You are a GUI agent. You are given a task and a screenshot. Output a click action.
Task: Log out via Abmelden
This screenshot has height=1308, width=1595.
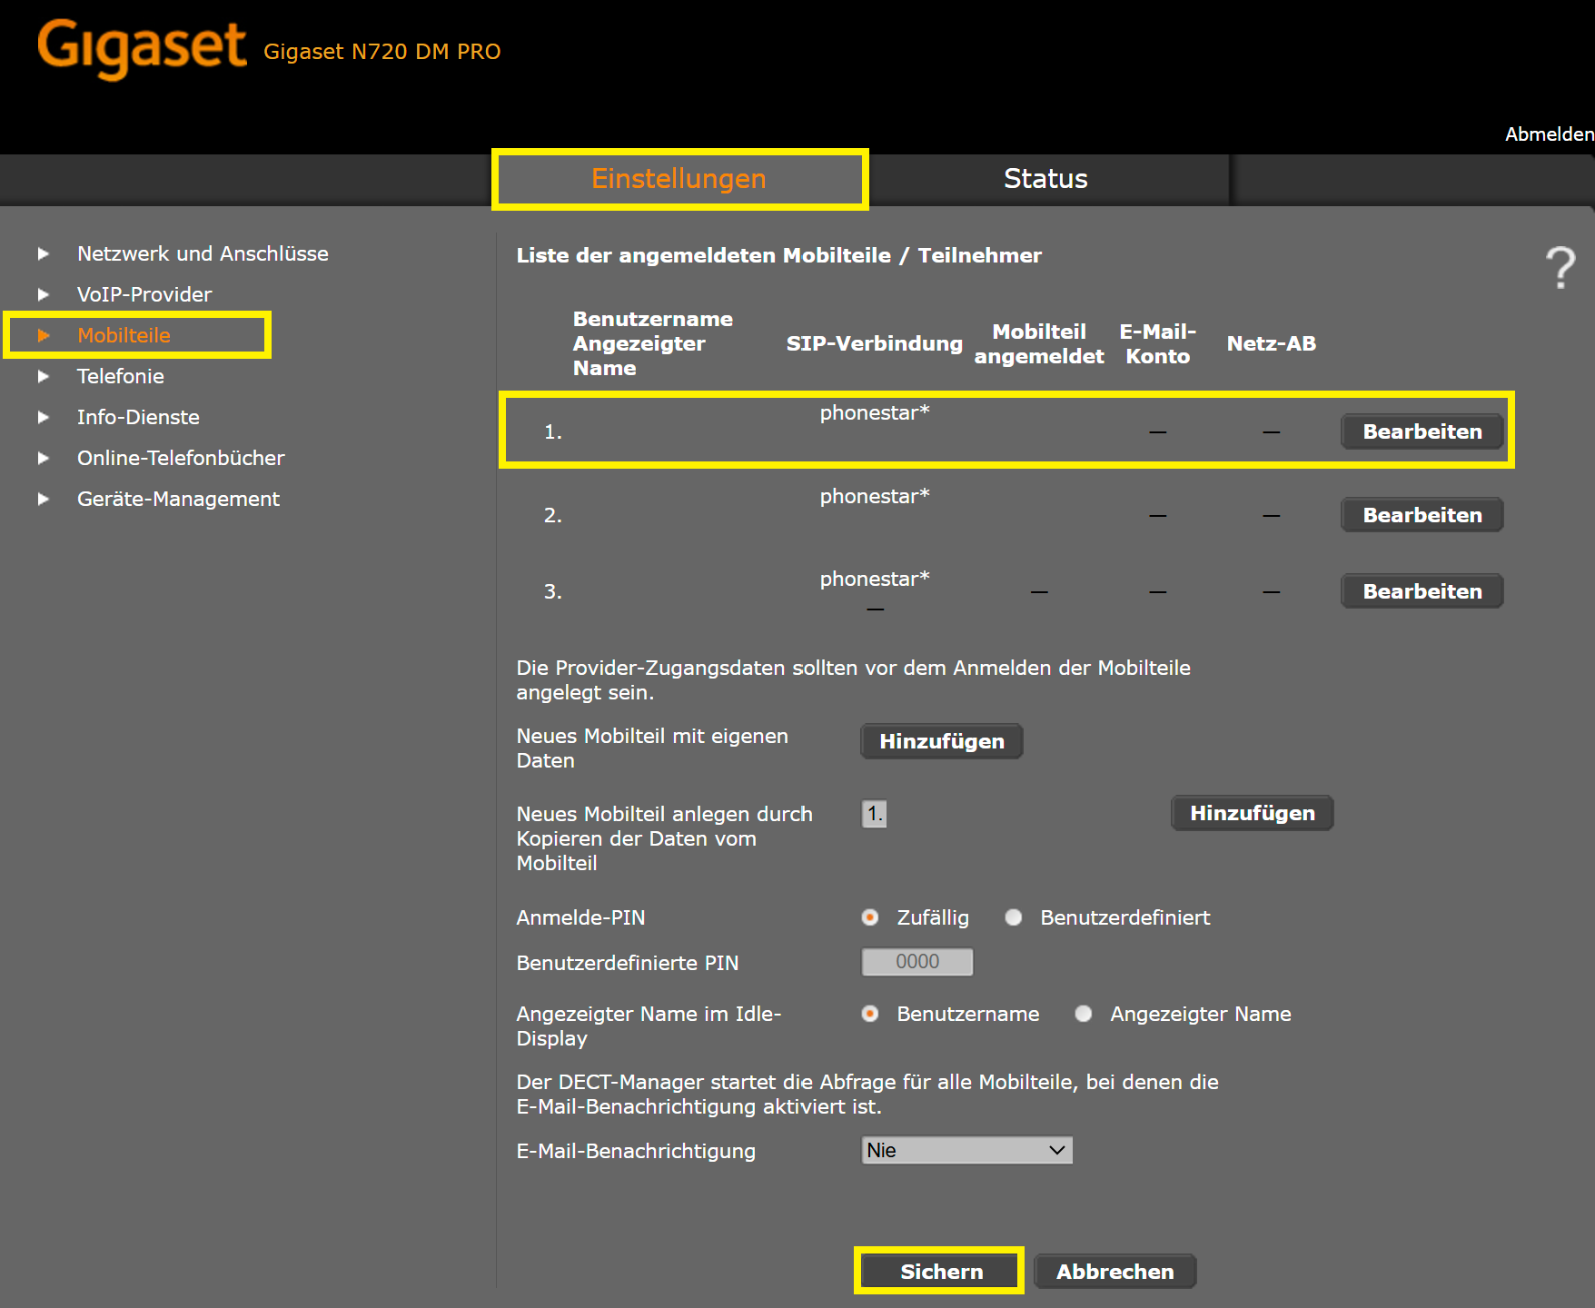click(x=1549, y=134)
